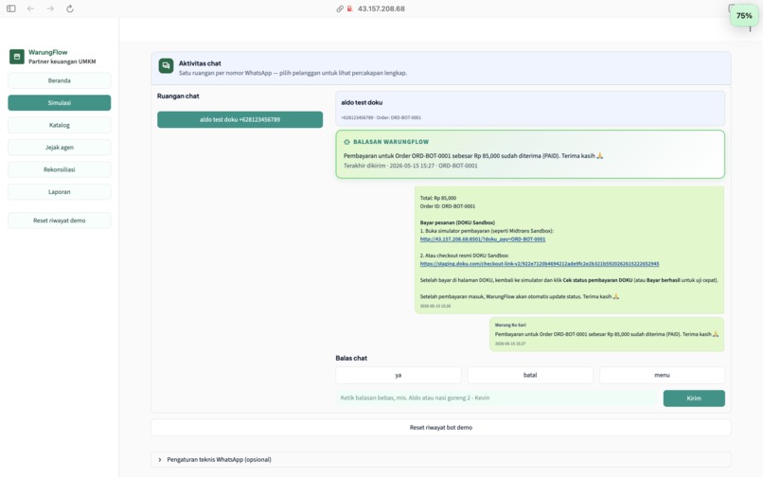Screen dimensions: 763x477
Task: Reply with the 'batal' quick button
Action: [x=530, y=376]
